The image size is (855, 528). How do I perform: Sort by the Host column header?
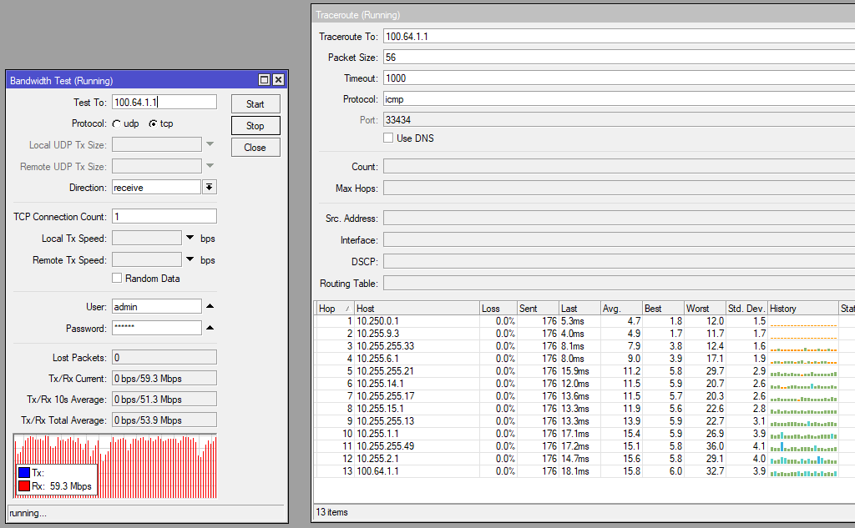(x=417, y=309)
